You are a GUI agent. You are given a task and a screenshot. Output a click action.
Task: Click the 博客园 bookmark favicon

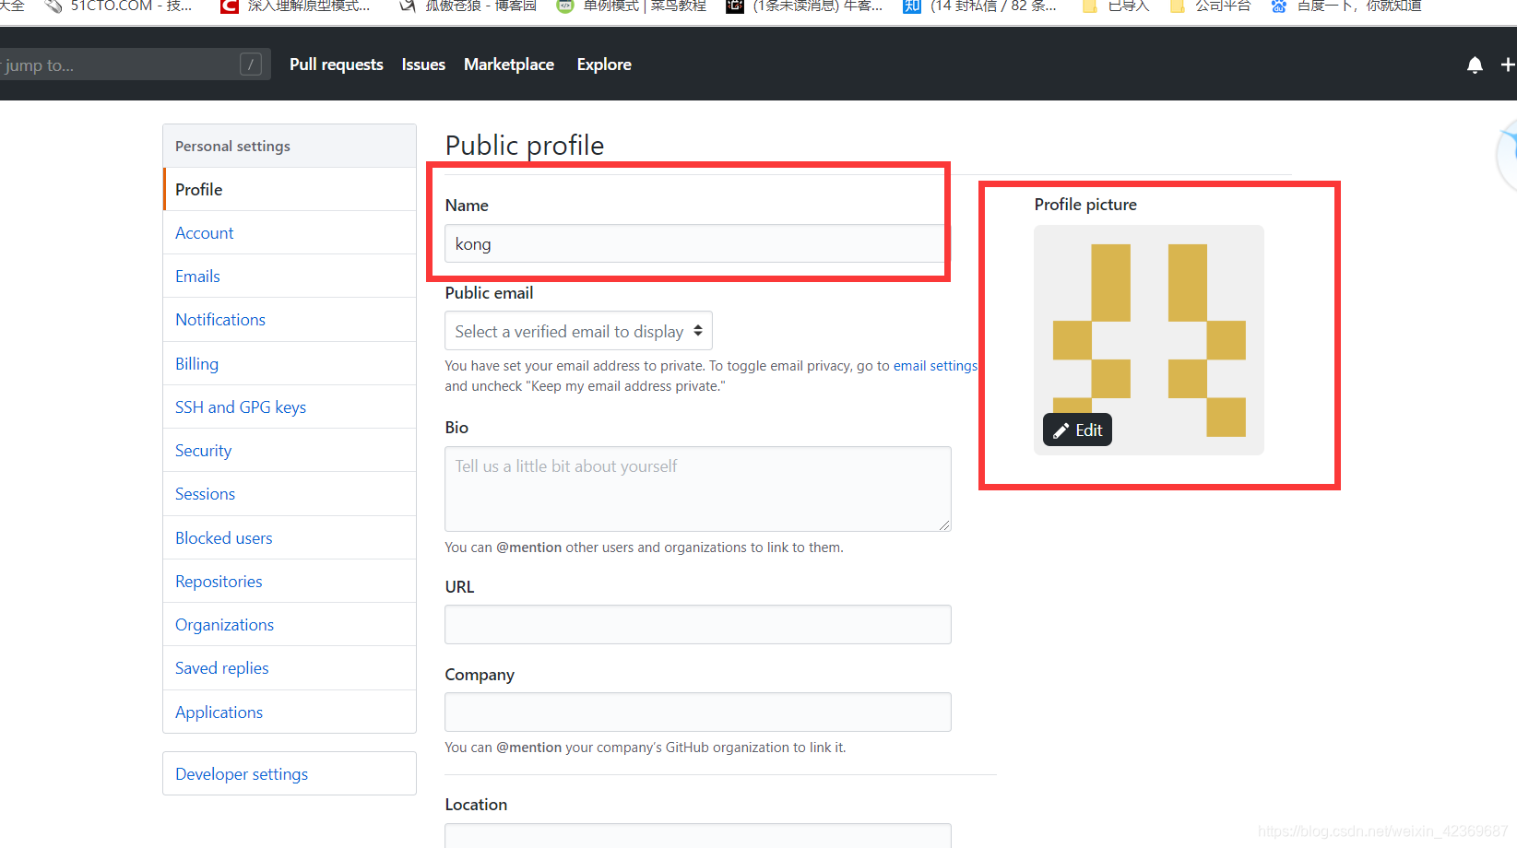(406, 7)
